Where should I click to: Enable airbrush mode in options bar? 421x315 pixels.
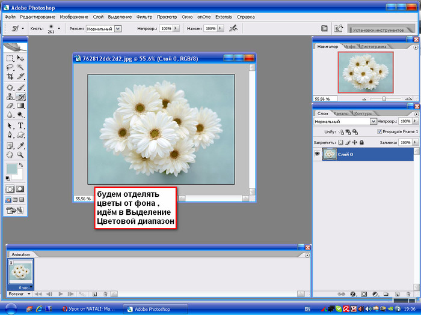click(x=233, y=28)
